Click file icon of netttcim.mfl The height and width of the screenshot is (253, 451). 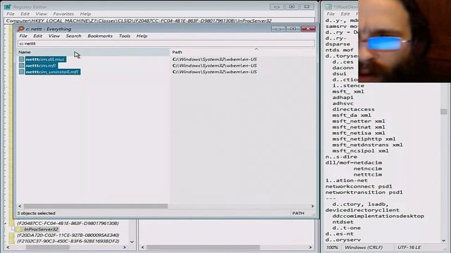pos(22,65)
